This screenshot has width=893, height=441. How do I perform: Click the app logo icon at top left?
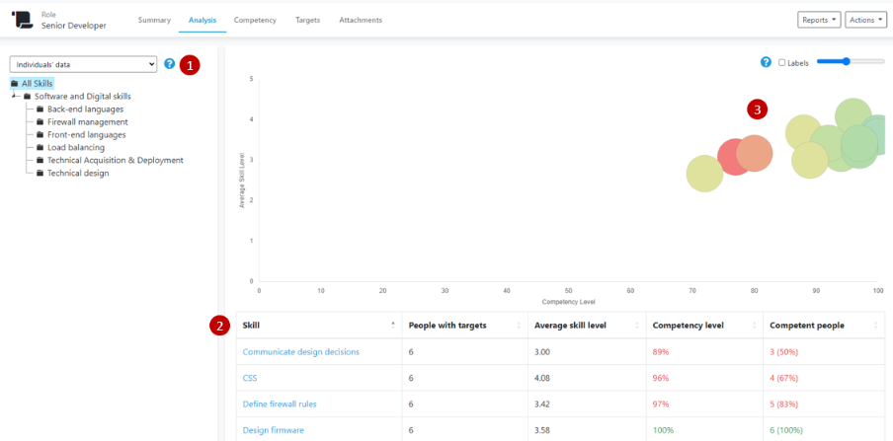[22, 20]
